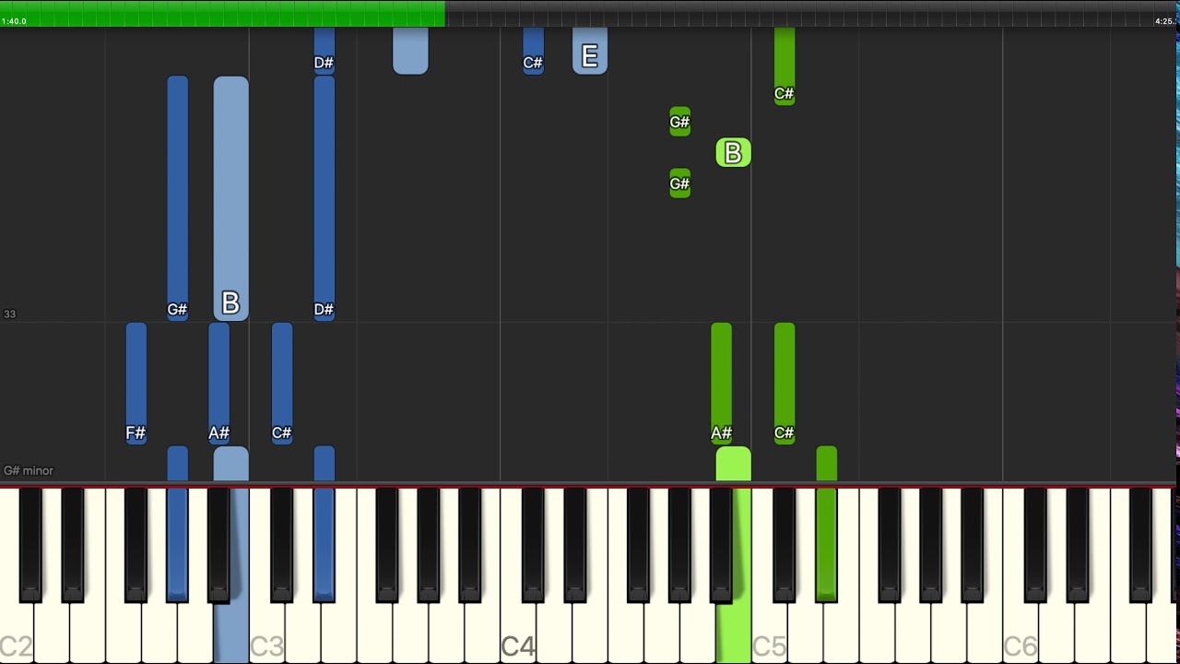Click the blue F# falling note

[136, 384]
